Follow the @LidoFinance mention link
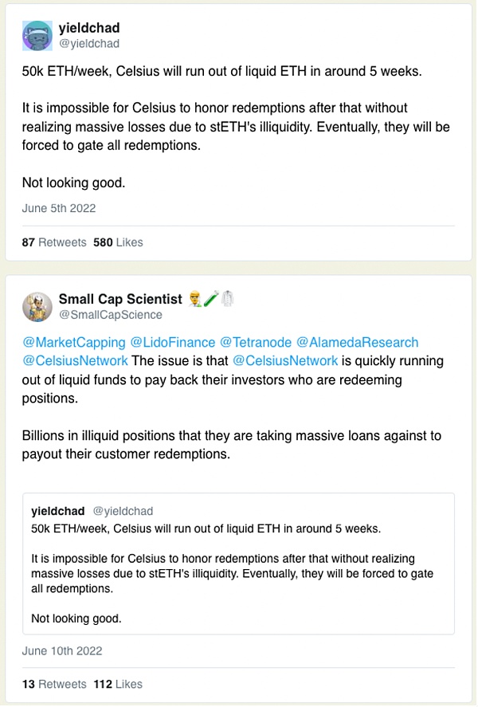 (x=173, y=342)
